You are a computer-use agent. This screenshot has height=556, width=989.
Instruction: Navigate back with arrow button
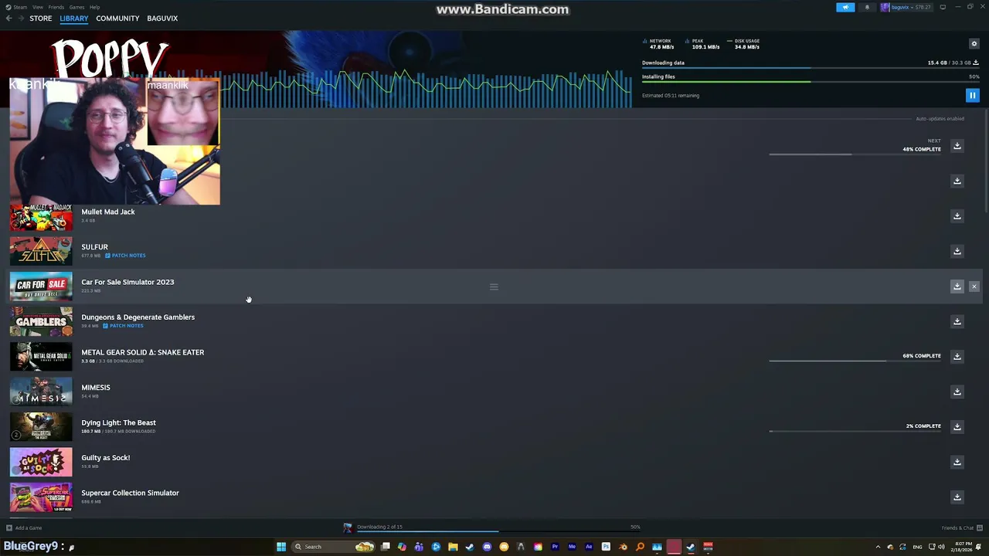[x=8, y=19]
